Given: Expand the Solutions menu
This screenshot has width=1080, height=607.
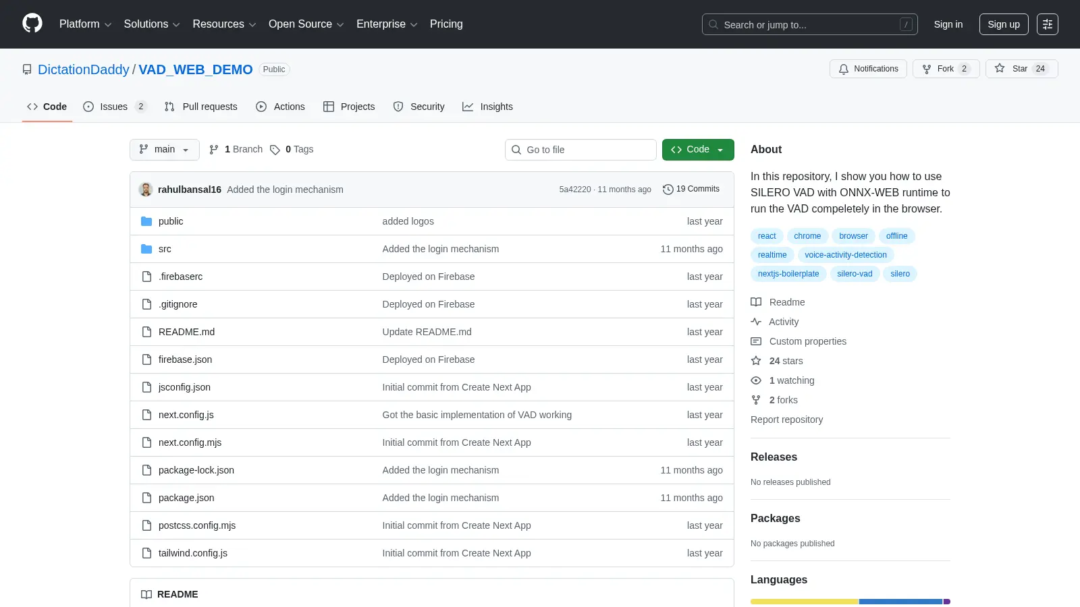Looking at the screenshot, I should pos(152,24).
